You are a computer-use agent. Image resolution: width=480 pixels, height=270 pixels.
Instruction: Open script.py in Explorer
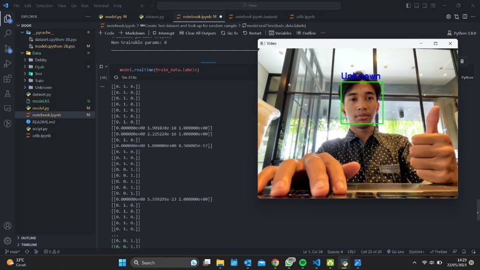pos(40,129)
